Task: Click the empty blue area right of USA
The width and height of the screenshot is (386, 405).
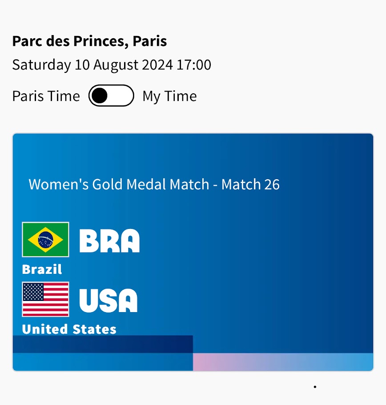Action: [258, 300]
